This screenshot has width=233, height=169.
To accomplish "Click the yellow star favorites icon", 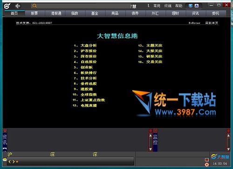I will coord(17,162).
